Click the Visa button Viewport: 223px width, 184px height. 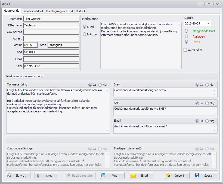(112, 176)
